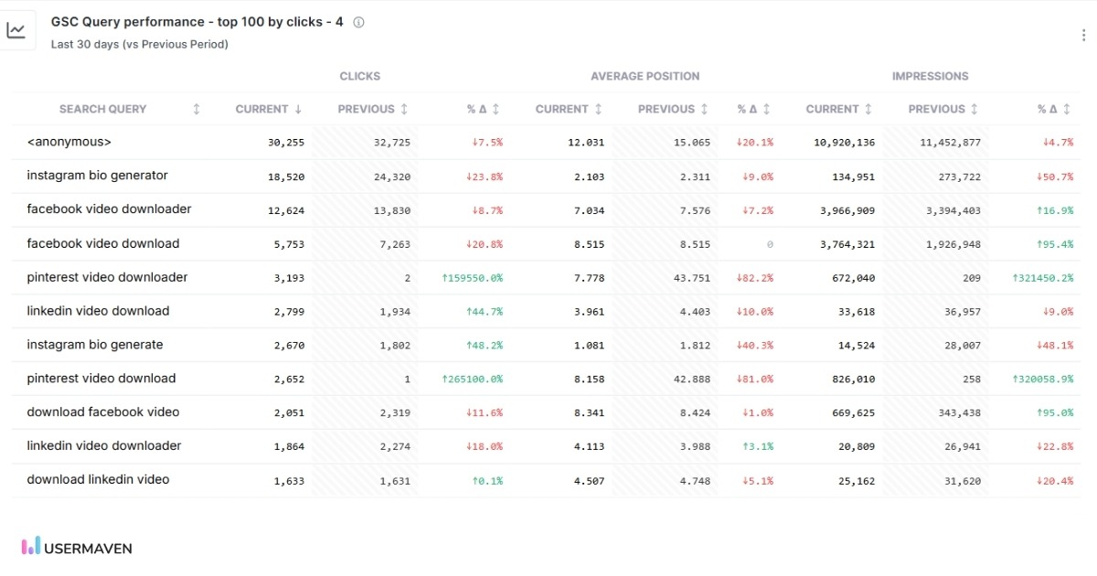Select the instagram bio generator query row

click(x=98, y=176)
